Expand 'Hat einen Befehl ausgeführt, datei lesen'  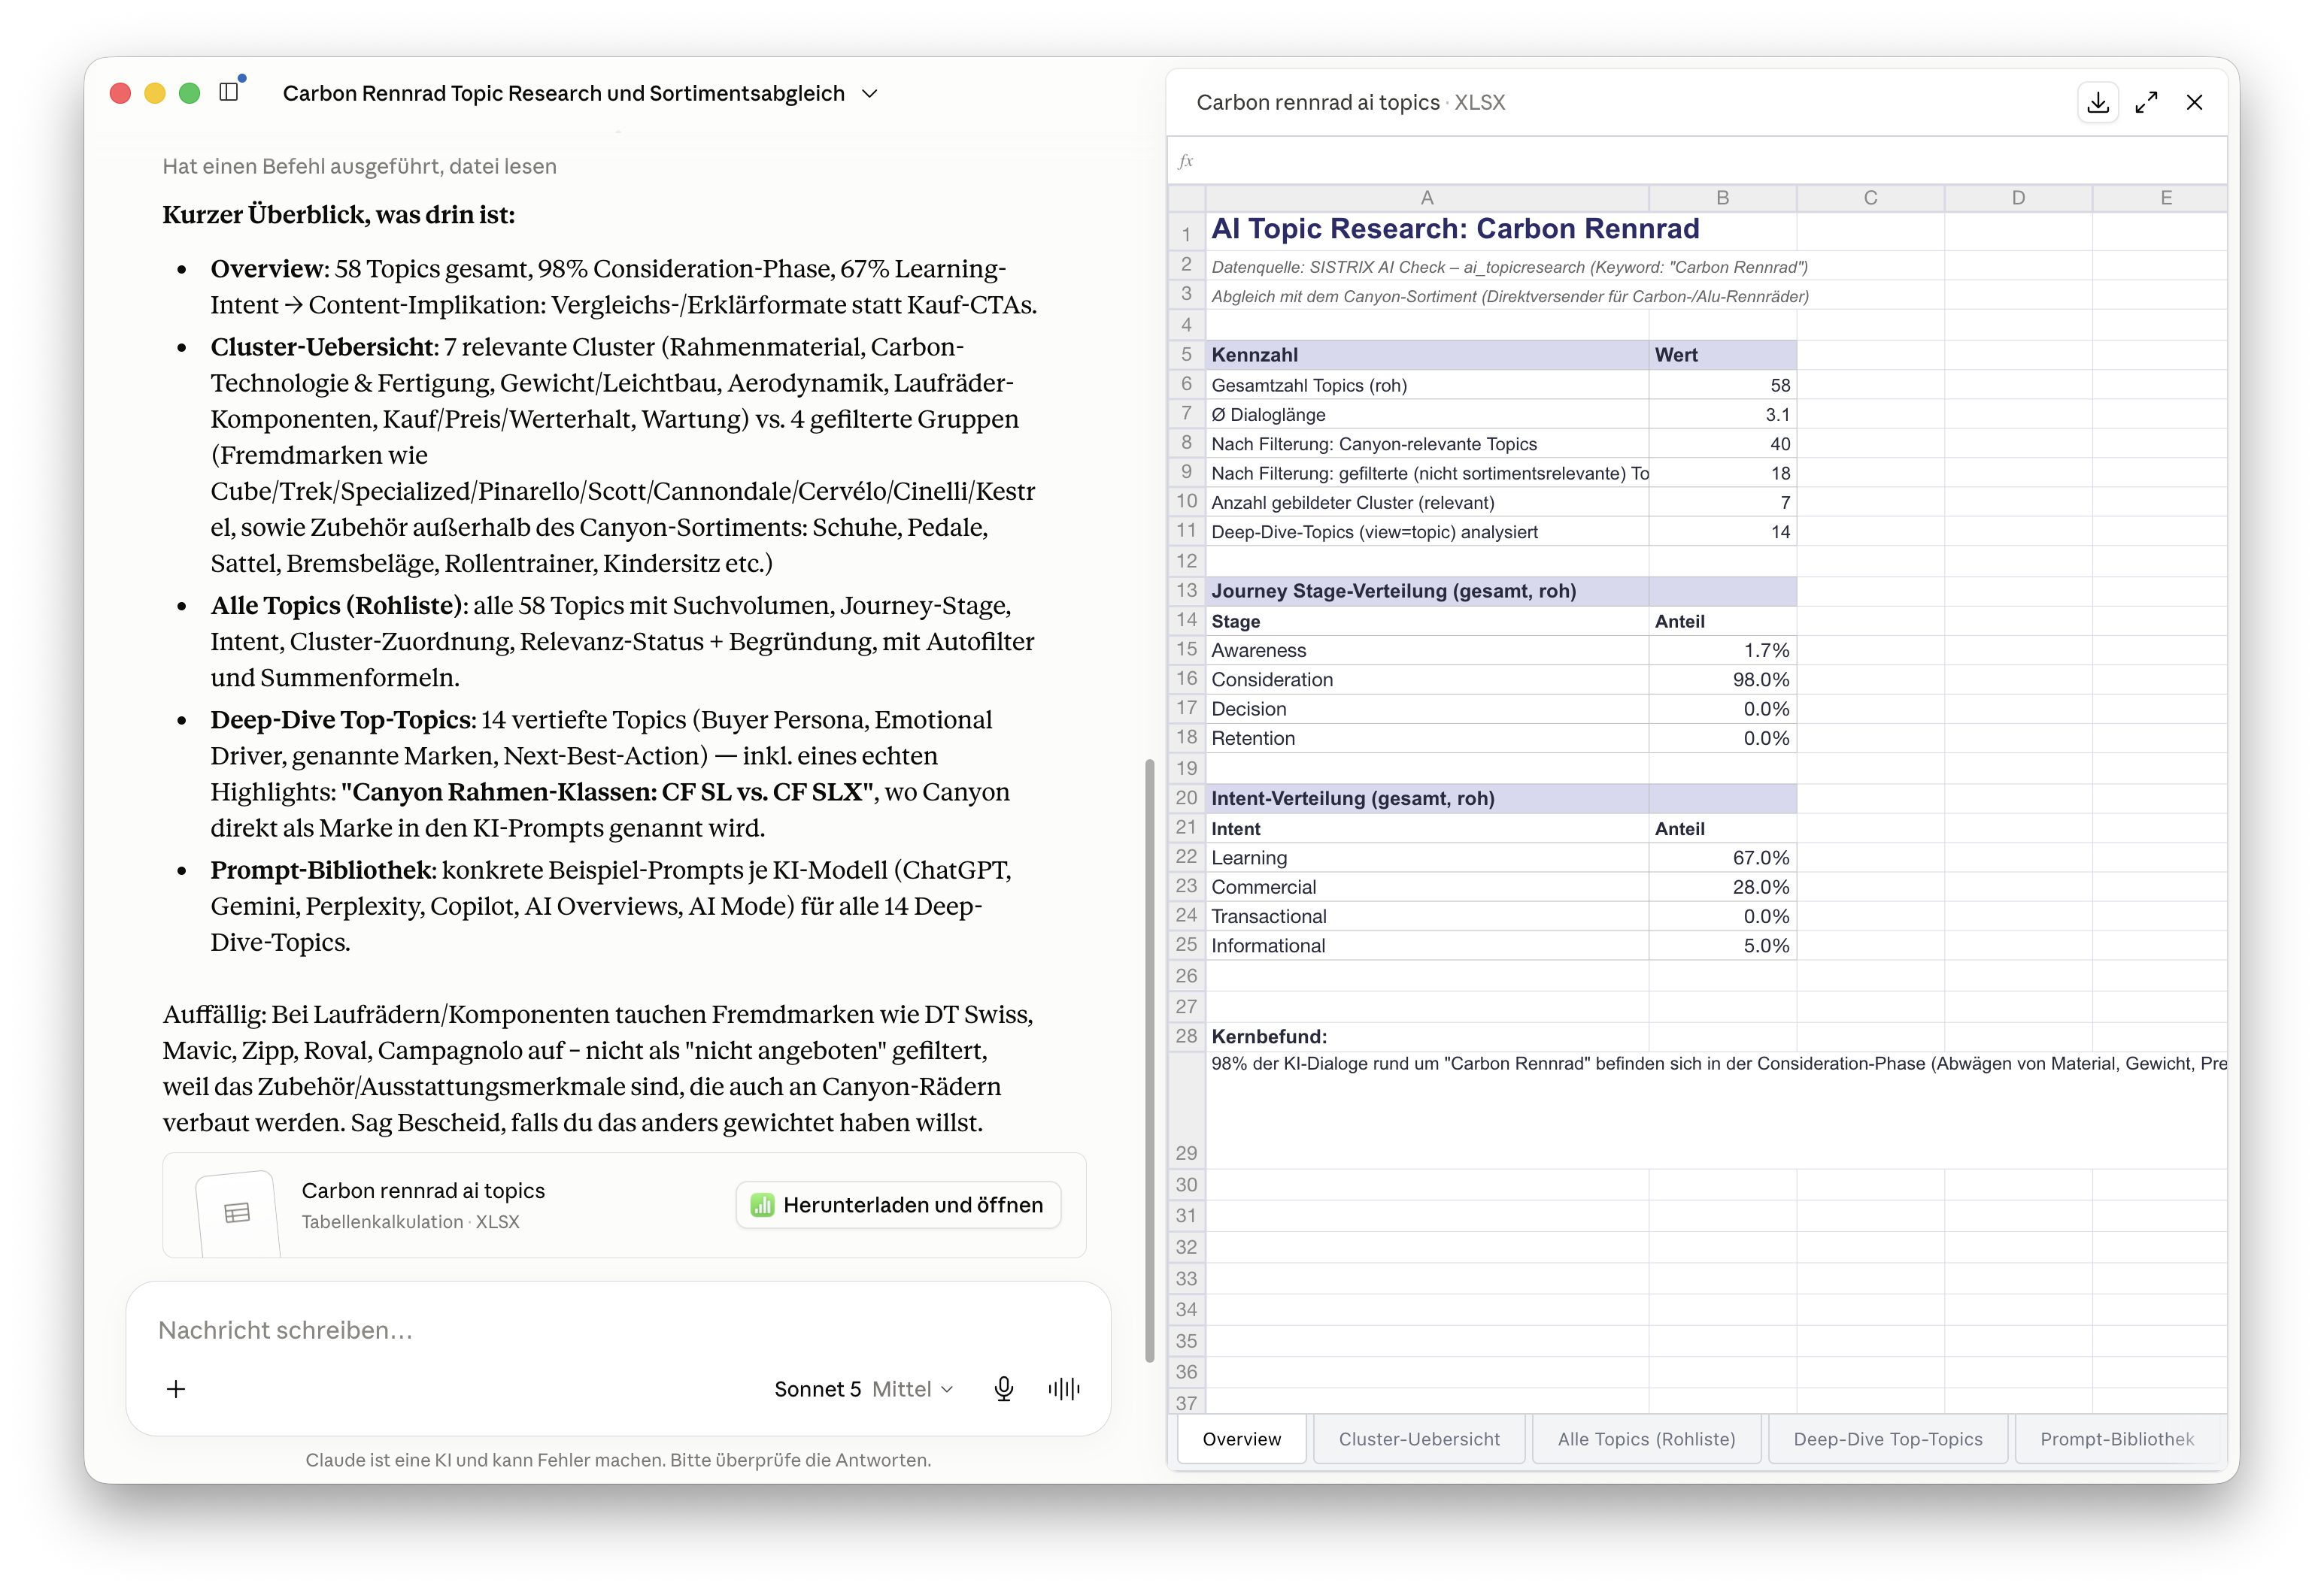tap(359, 166)
